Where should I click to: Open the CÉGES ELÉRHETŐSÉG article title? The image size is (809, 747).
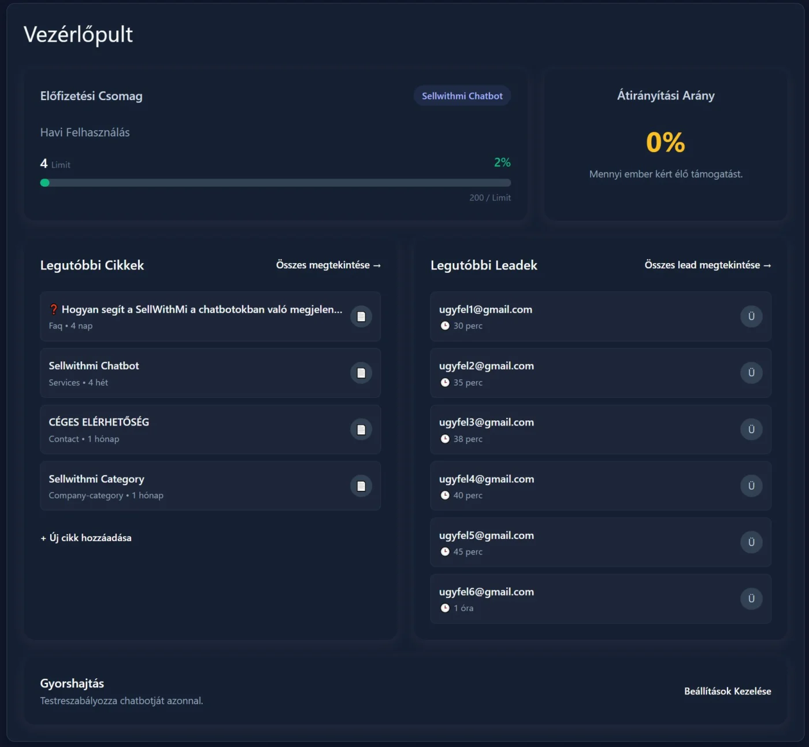coord(99,422)
